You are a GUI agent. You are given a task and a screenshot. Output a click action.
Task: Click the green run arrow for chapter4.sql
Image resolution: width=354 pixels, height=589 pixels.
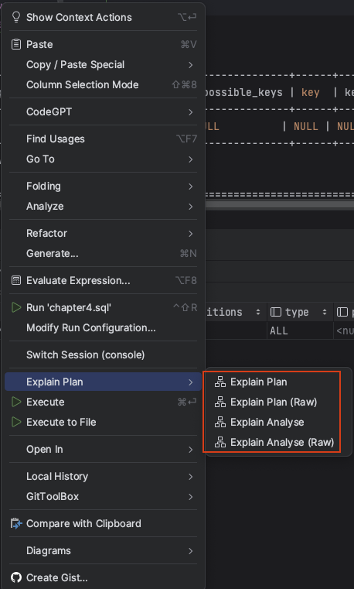point(16,307)
